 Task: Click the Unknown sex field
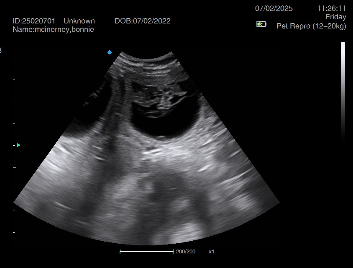click(79, 21)
